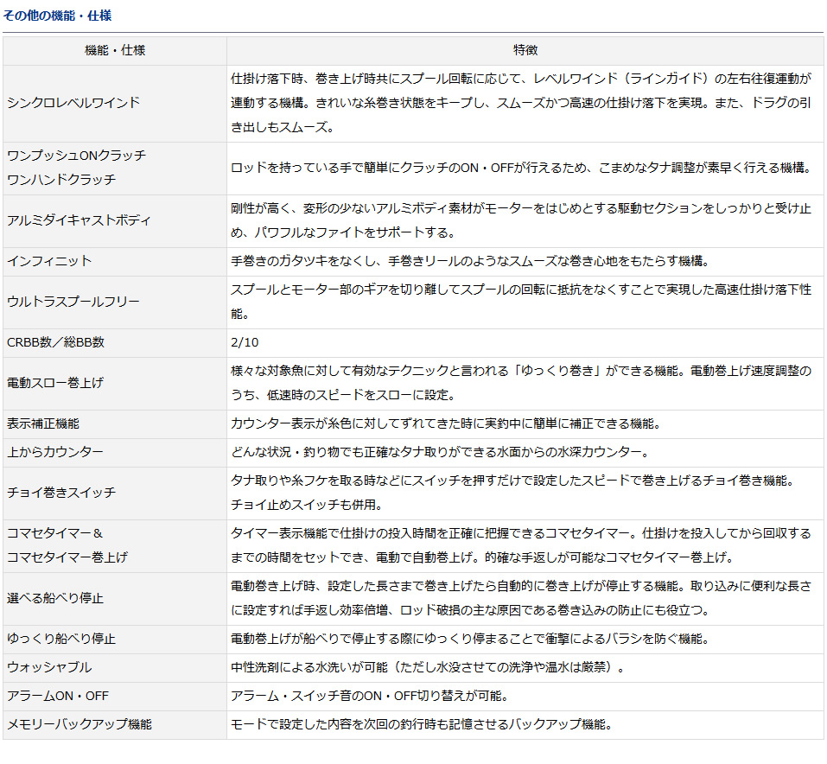
Task: Click the 2/10 bearing count value
Action: coord(245,342)
